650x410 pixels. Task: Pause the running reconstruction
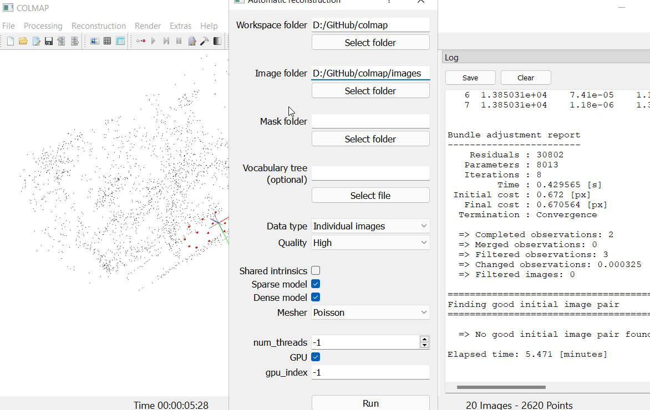pyautogui.click(x=179, y=40)
